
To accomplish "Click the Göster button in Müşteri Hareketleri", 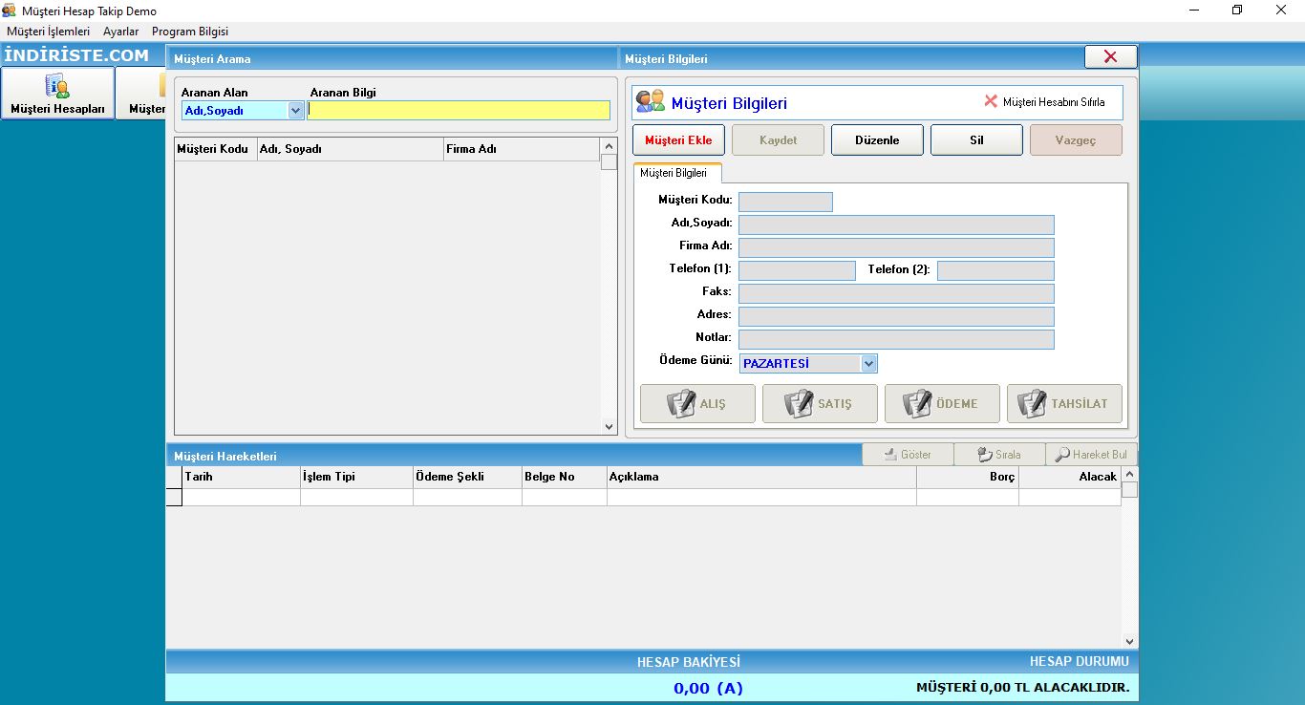I will coord(908,455).
